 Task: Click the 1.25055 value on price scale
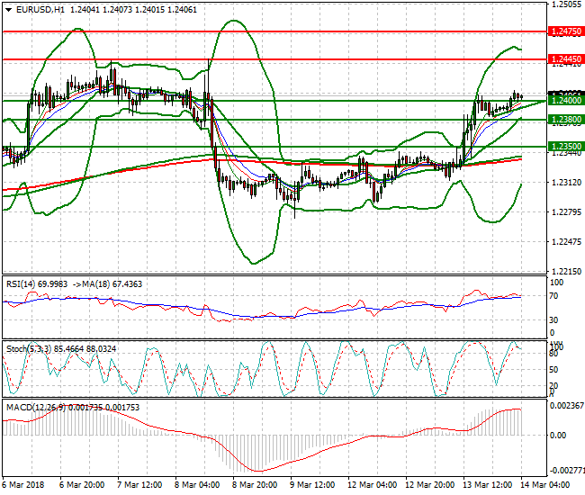tap(567, 4)
